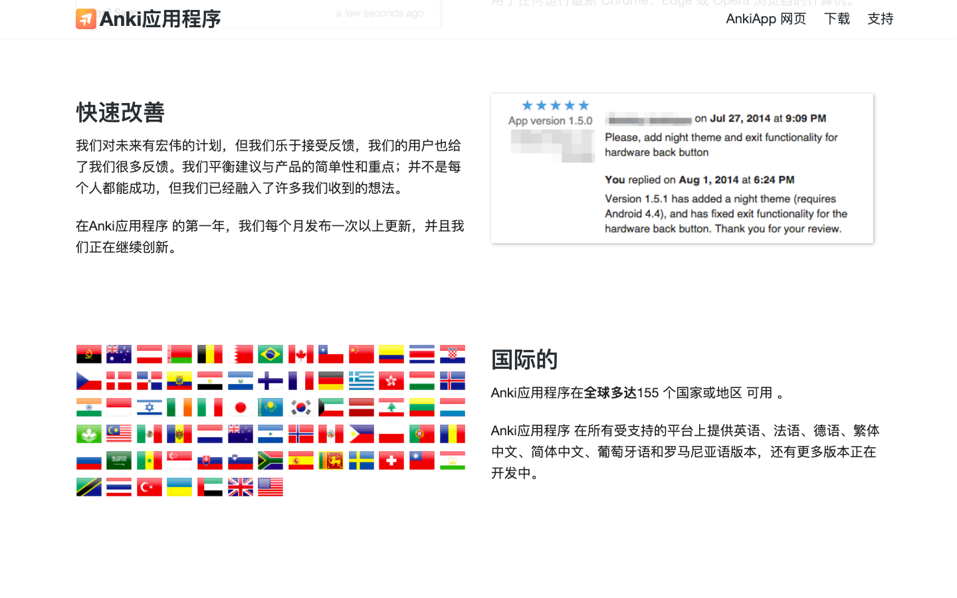This screenshot has width=957, height=598.
Task: Select the United States flag icon
Action: point(270,486)
